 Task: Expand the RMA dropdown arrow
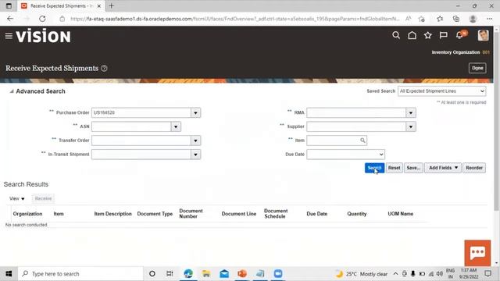[x=411, y=112]
